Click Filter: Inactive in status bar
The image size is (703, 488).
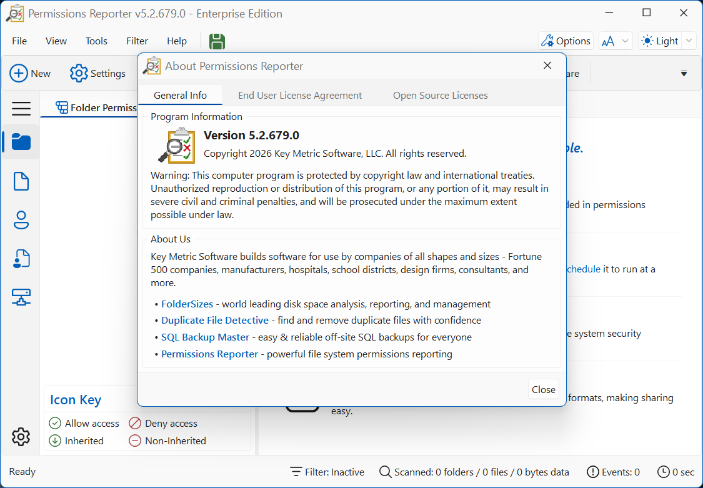pos(327,472)
